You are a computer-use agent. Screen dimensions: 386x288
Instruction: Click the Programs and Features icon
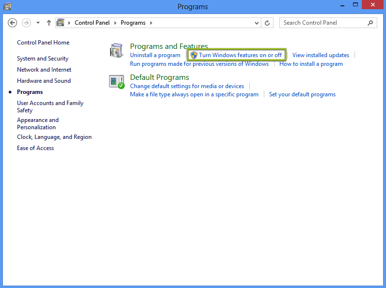point(116,50)
